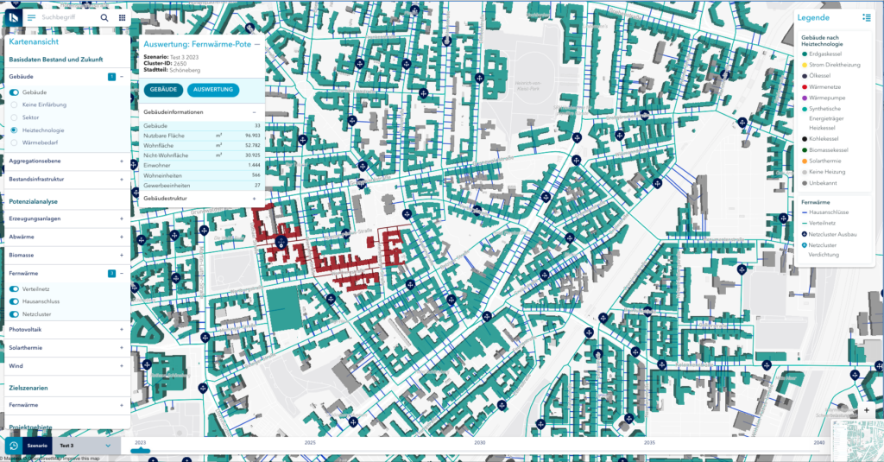Viewport: 884px width, 462px height.
Task: Expand the Gebäudestruktur section
Action: 254,199
